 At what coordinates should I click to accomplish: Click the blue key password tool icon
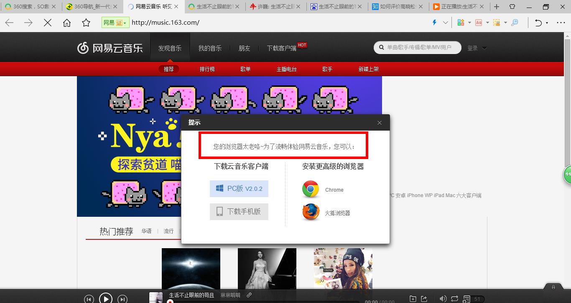[515, 23]
